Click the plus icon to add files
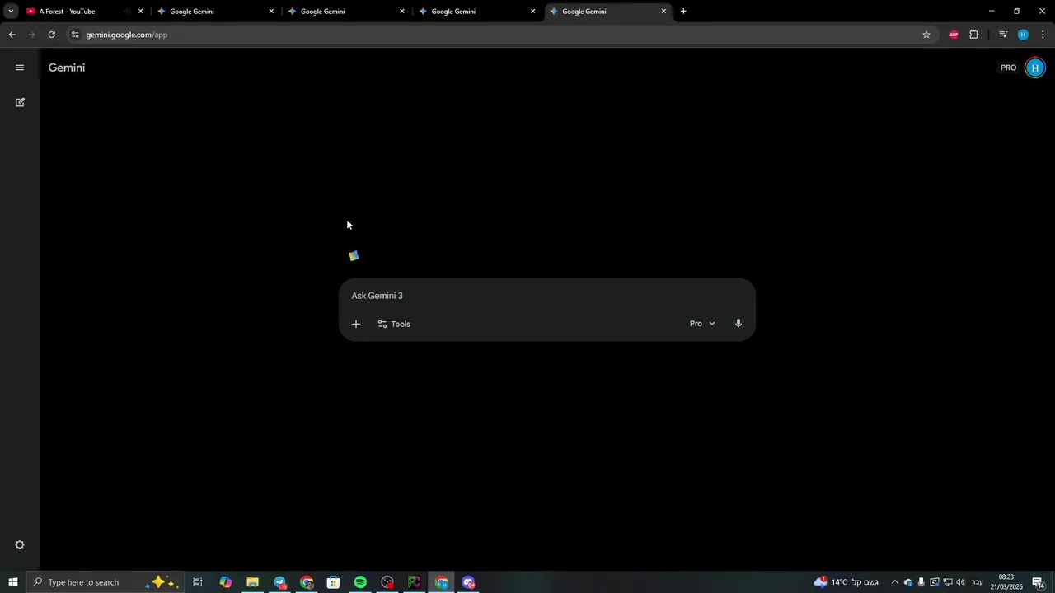 (x=356, y=324)
